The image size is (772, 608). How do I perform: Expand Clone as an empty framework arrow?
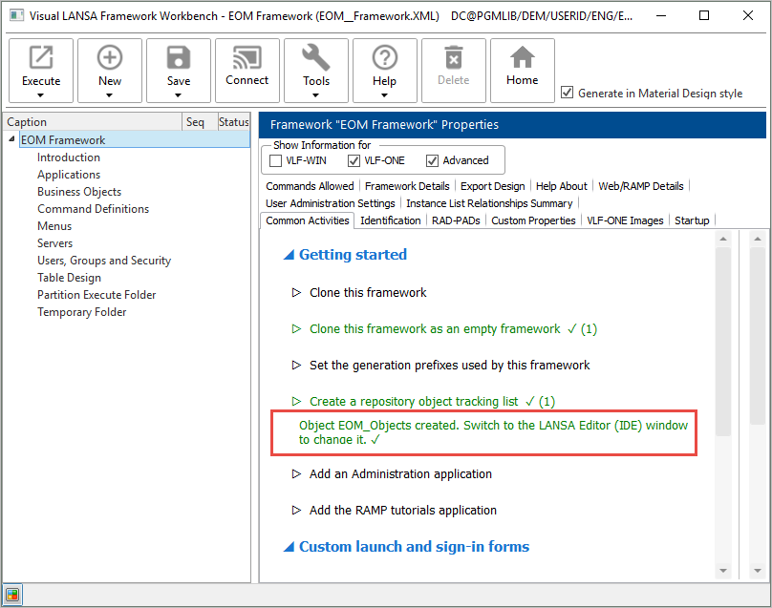coord(296,328)
